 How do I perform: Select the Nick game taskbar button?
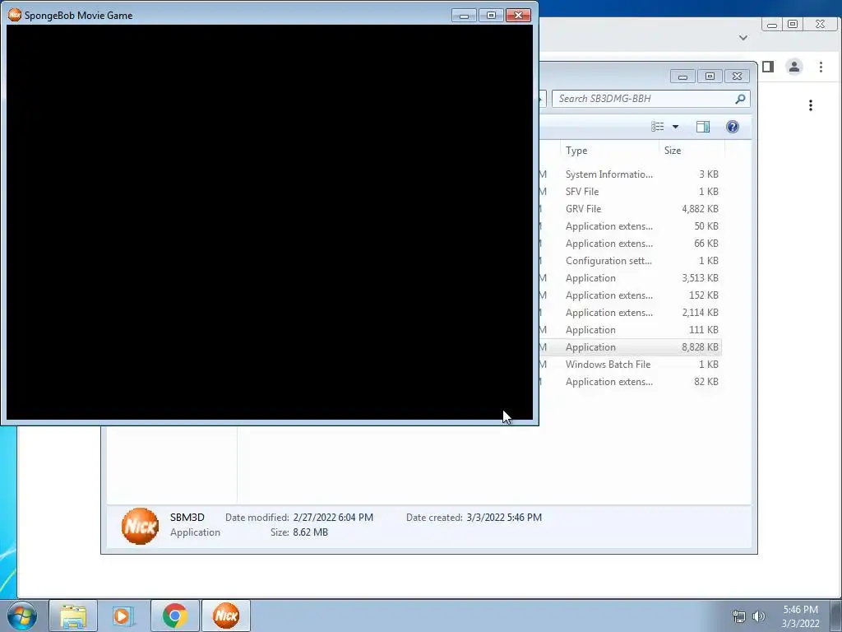tap(226, 616)
